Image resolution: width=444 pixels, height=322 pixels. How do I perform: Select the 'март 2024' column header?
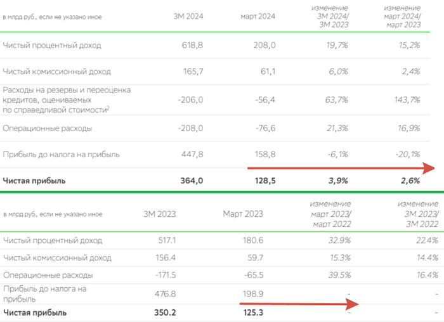click(x=258, y=16)
